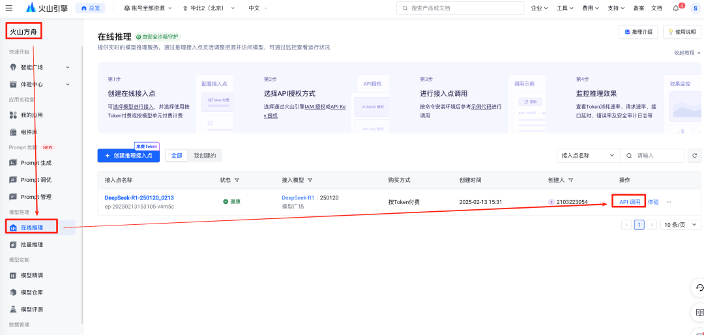Viewport: 704px width, 335px height.
Task: Open the 10 条/页 page size dropdown
Action: point(681,225)
